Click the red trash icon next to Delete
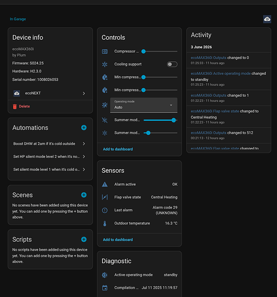This screenshot has width=277, height=297. pos(15,106)
